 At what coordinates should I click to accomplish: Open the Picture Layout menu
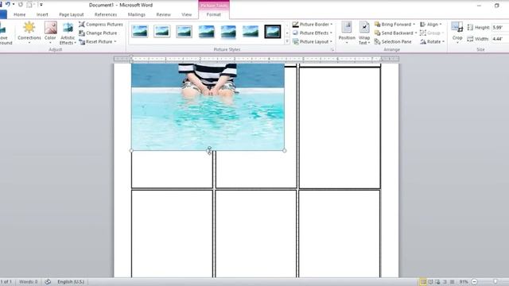[313, 42]
